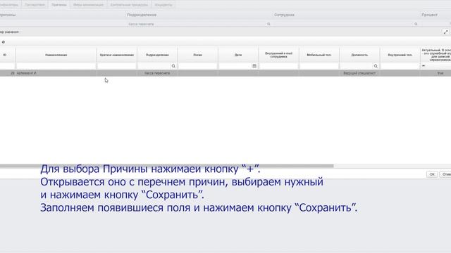Click the true value in Актуальный column
This screenshot has width=451, height=253.
tap(440, 73)
